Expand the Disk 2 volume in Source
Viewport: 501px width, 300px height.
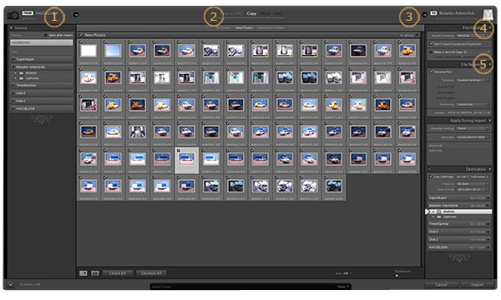[x=13, y=101]
